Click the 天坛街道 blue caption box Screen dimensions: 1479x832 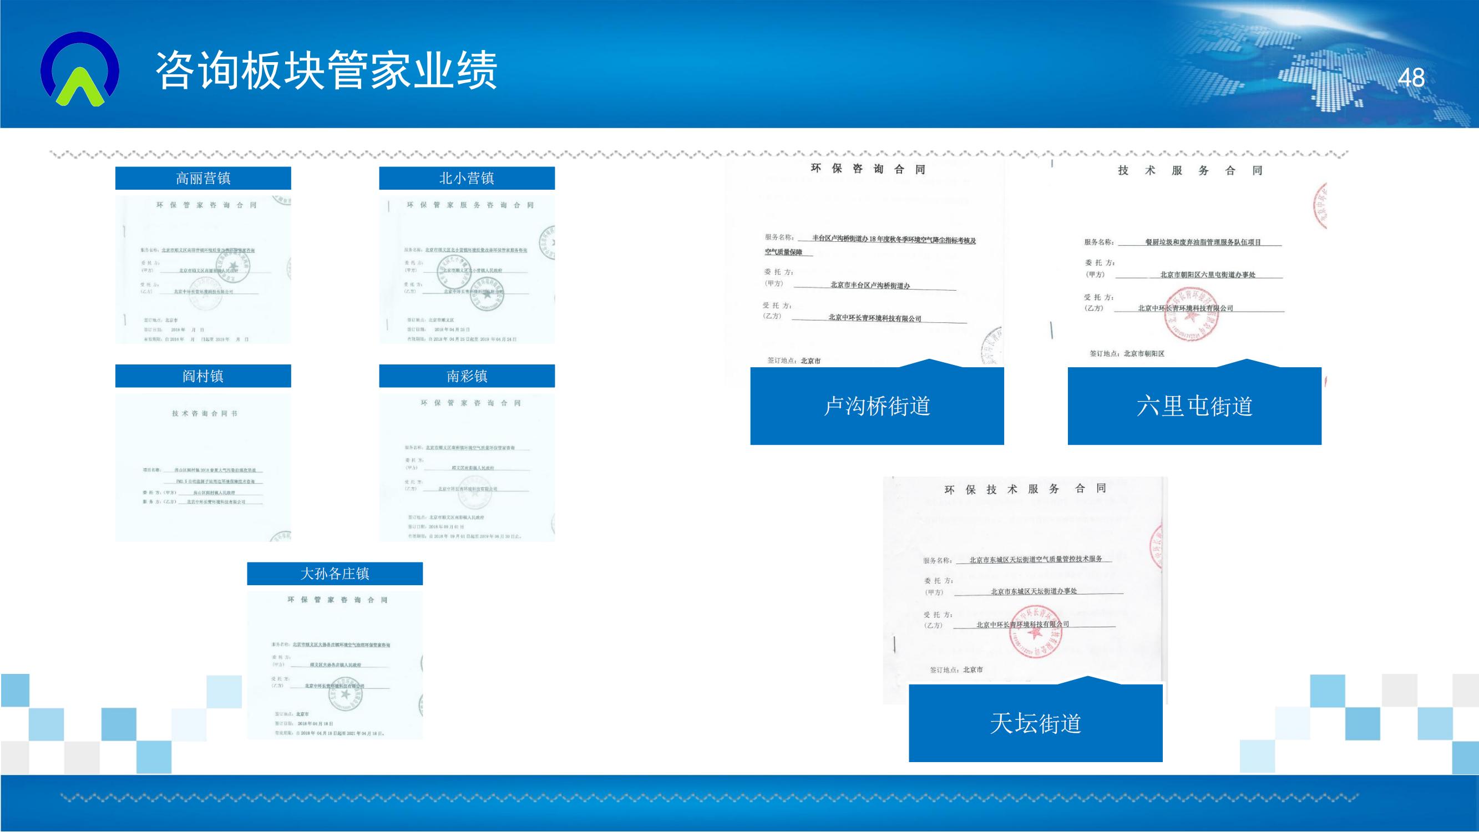pos(1035,723)
